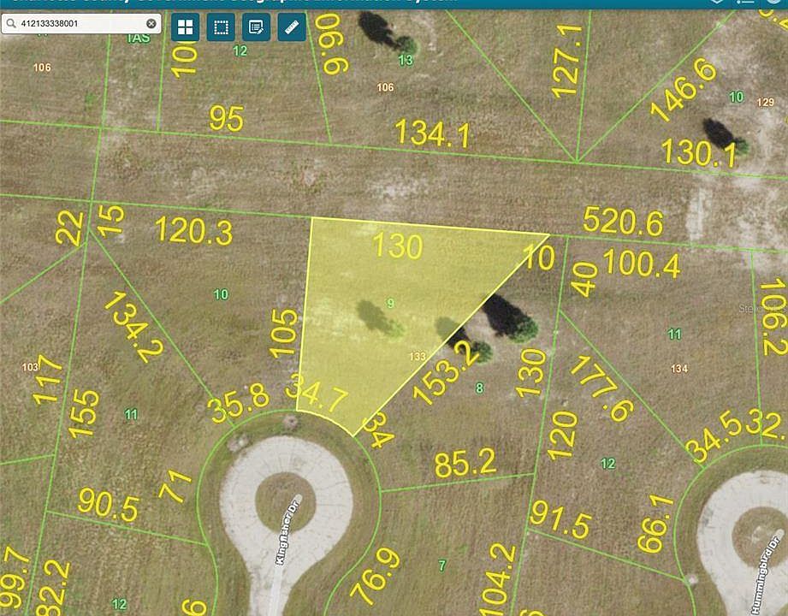The width and height of the screenshot is (788, 616).
Task: Click lot 8 east of highlighted parcel
Action: (x=479, y=388)
